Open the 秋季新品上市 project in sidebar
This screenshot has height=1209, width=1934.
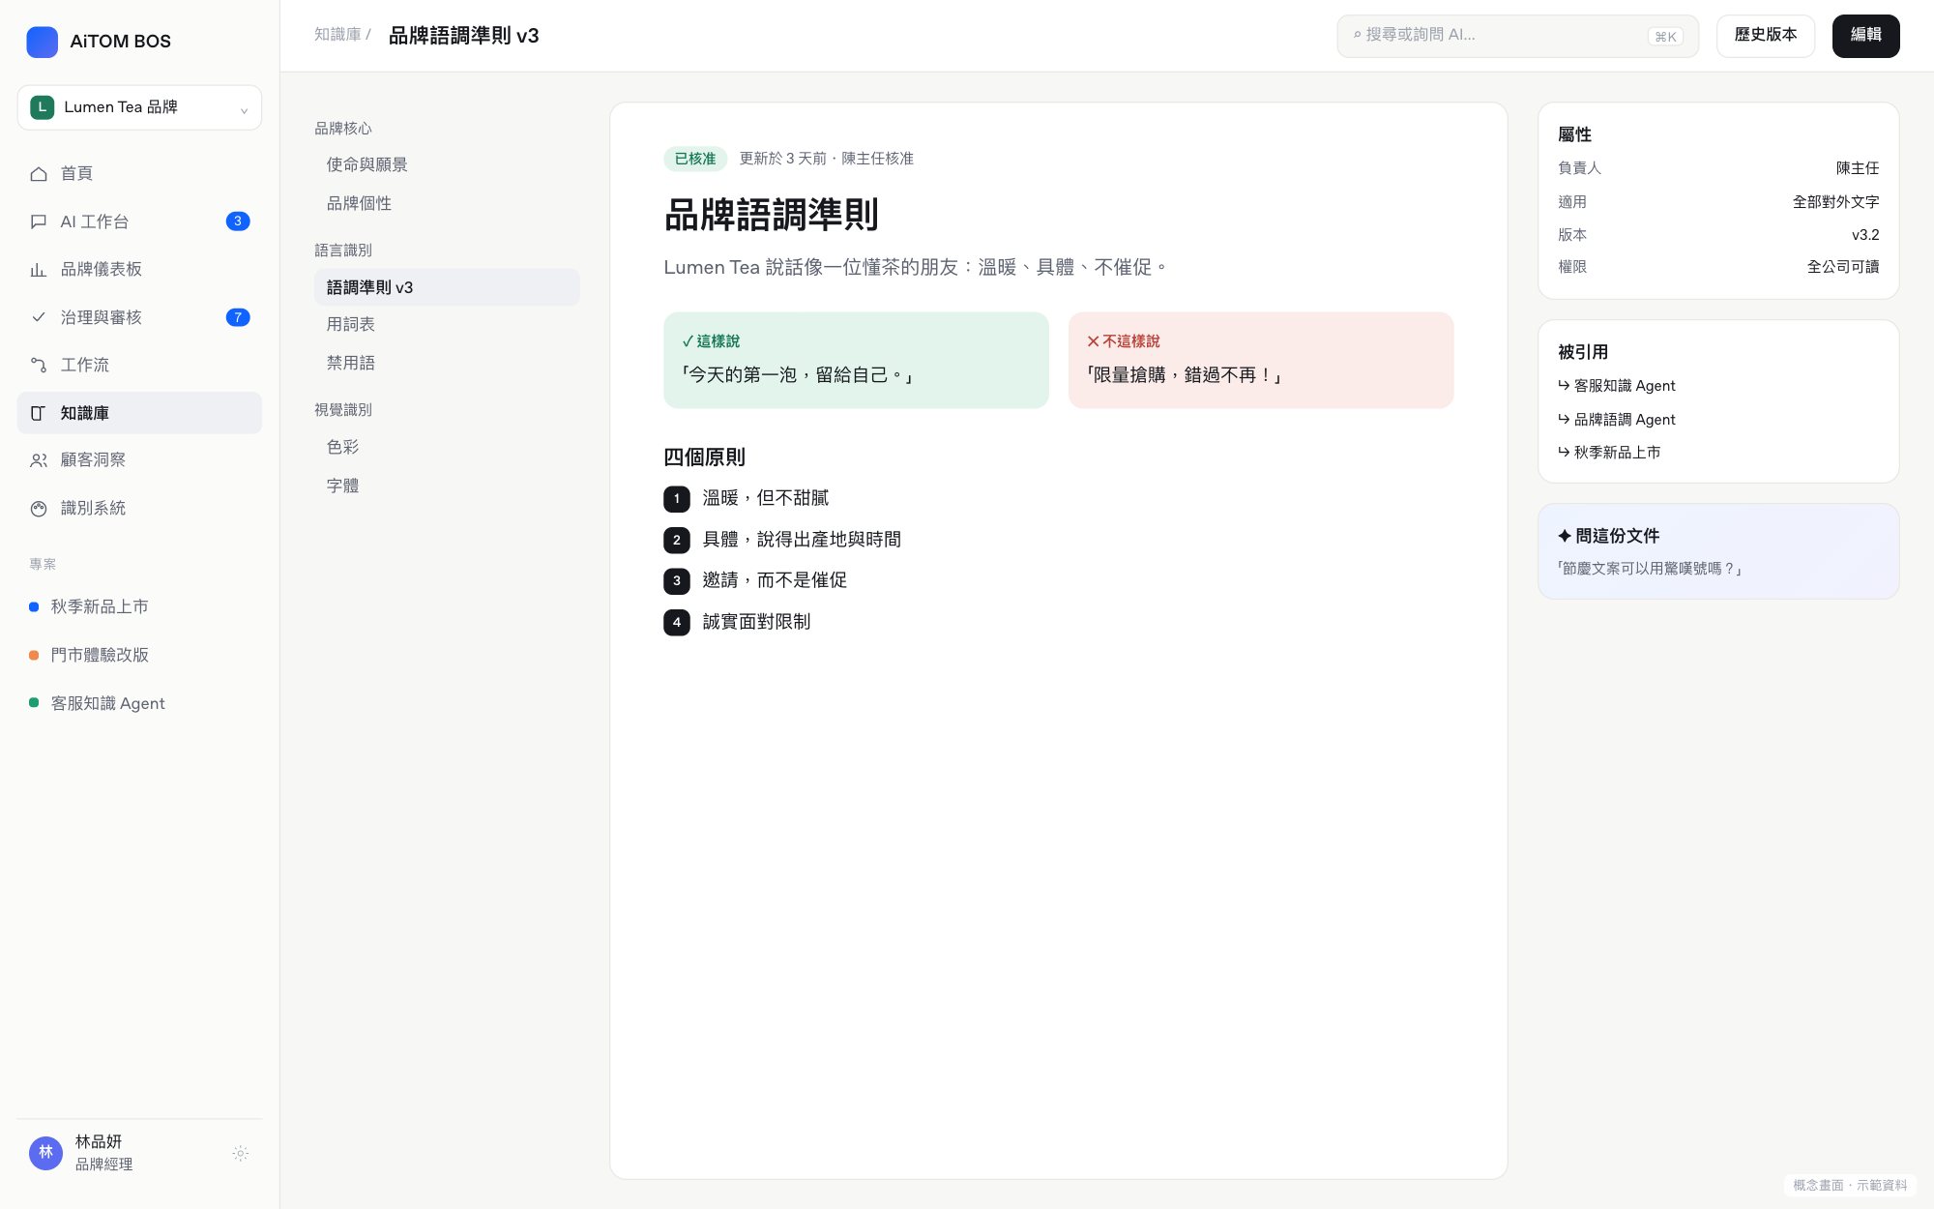(139, 606)
